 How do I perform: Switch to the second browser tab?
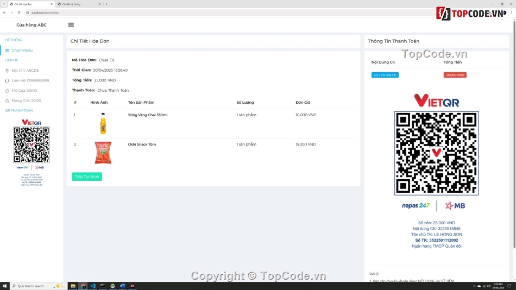click(x=79, y=4)
